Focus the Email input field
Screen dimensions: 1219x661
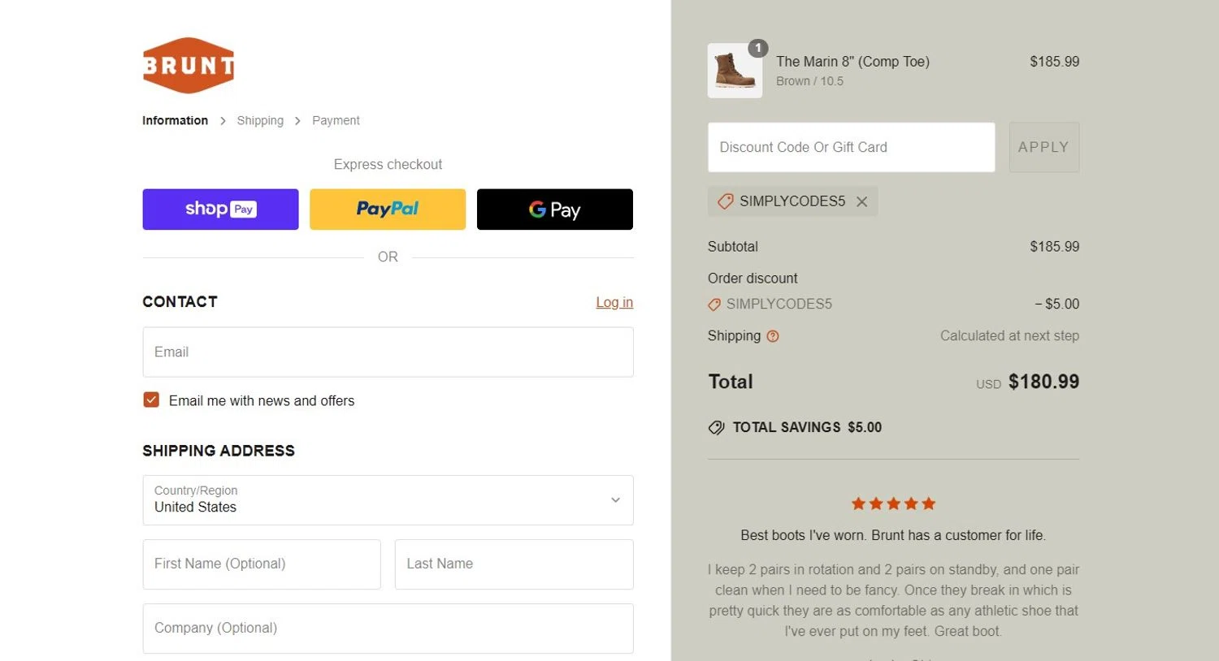click(x=388, y=352)
